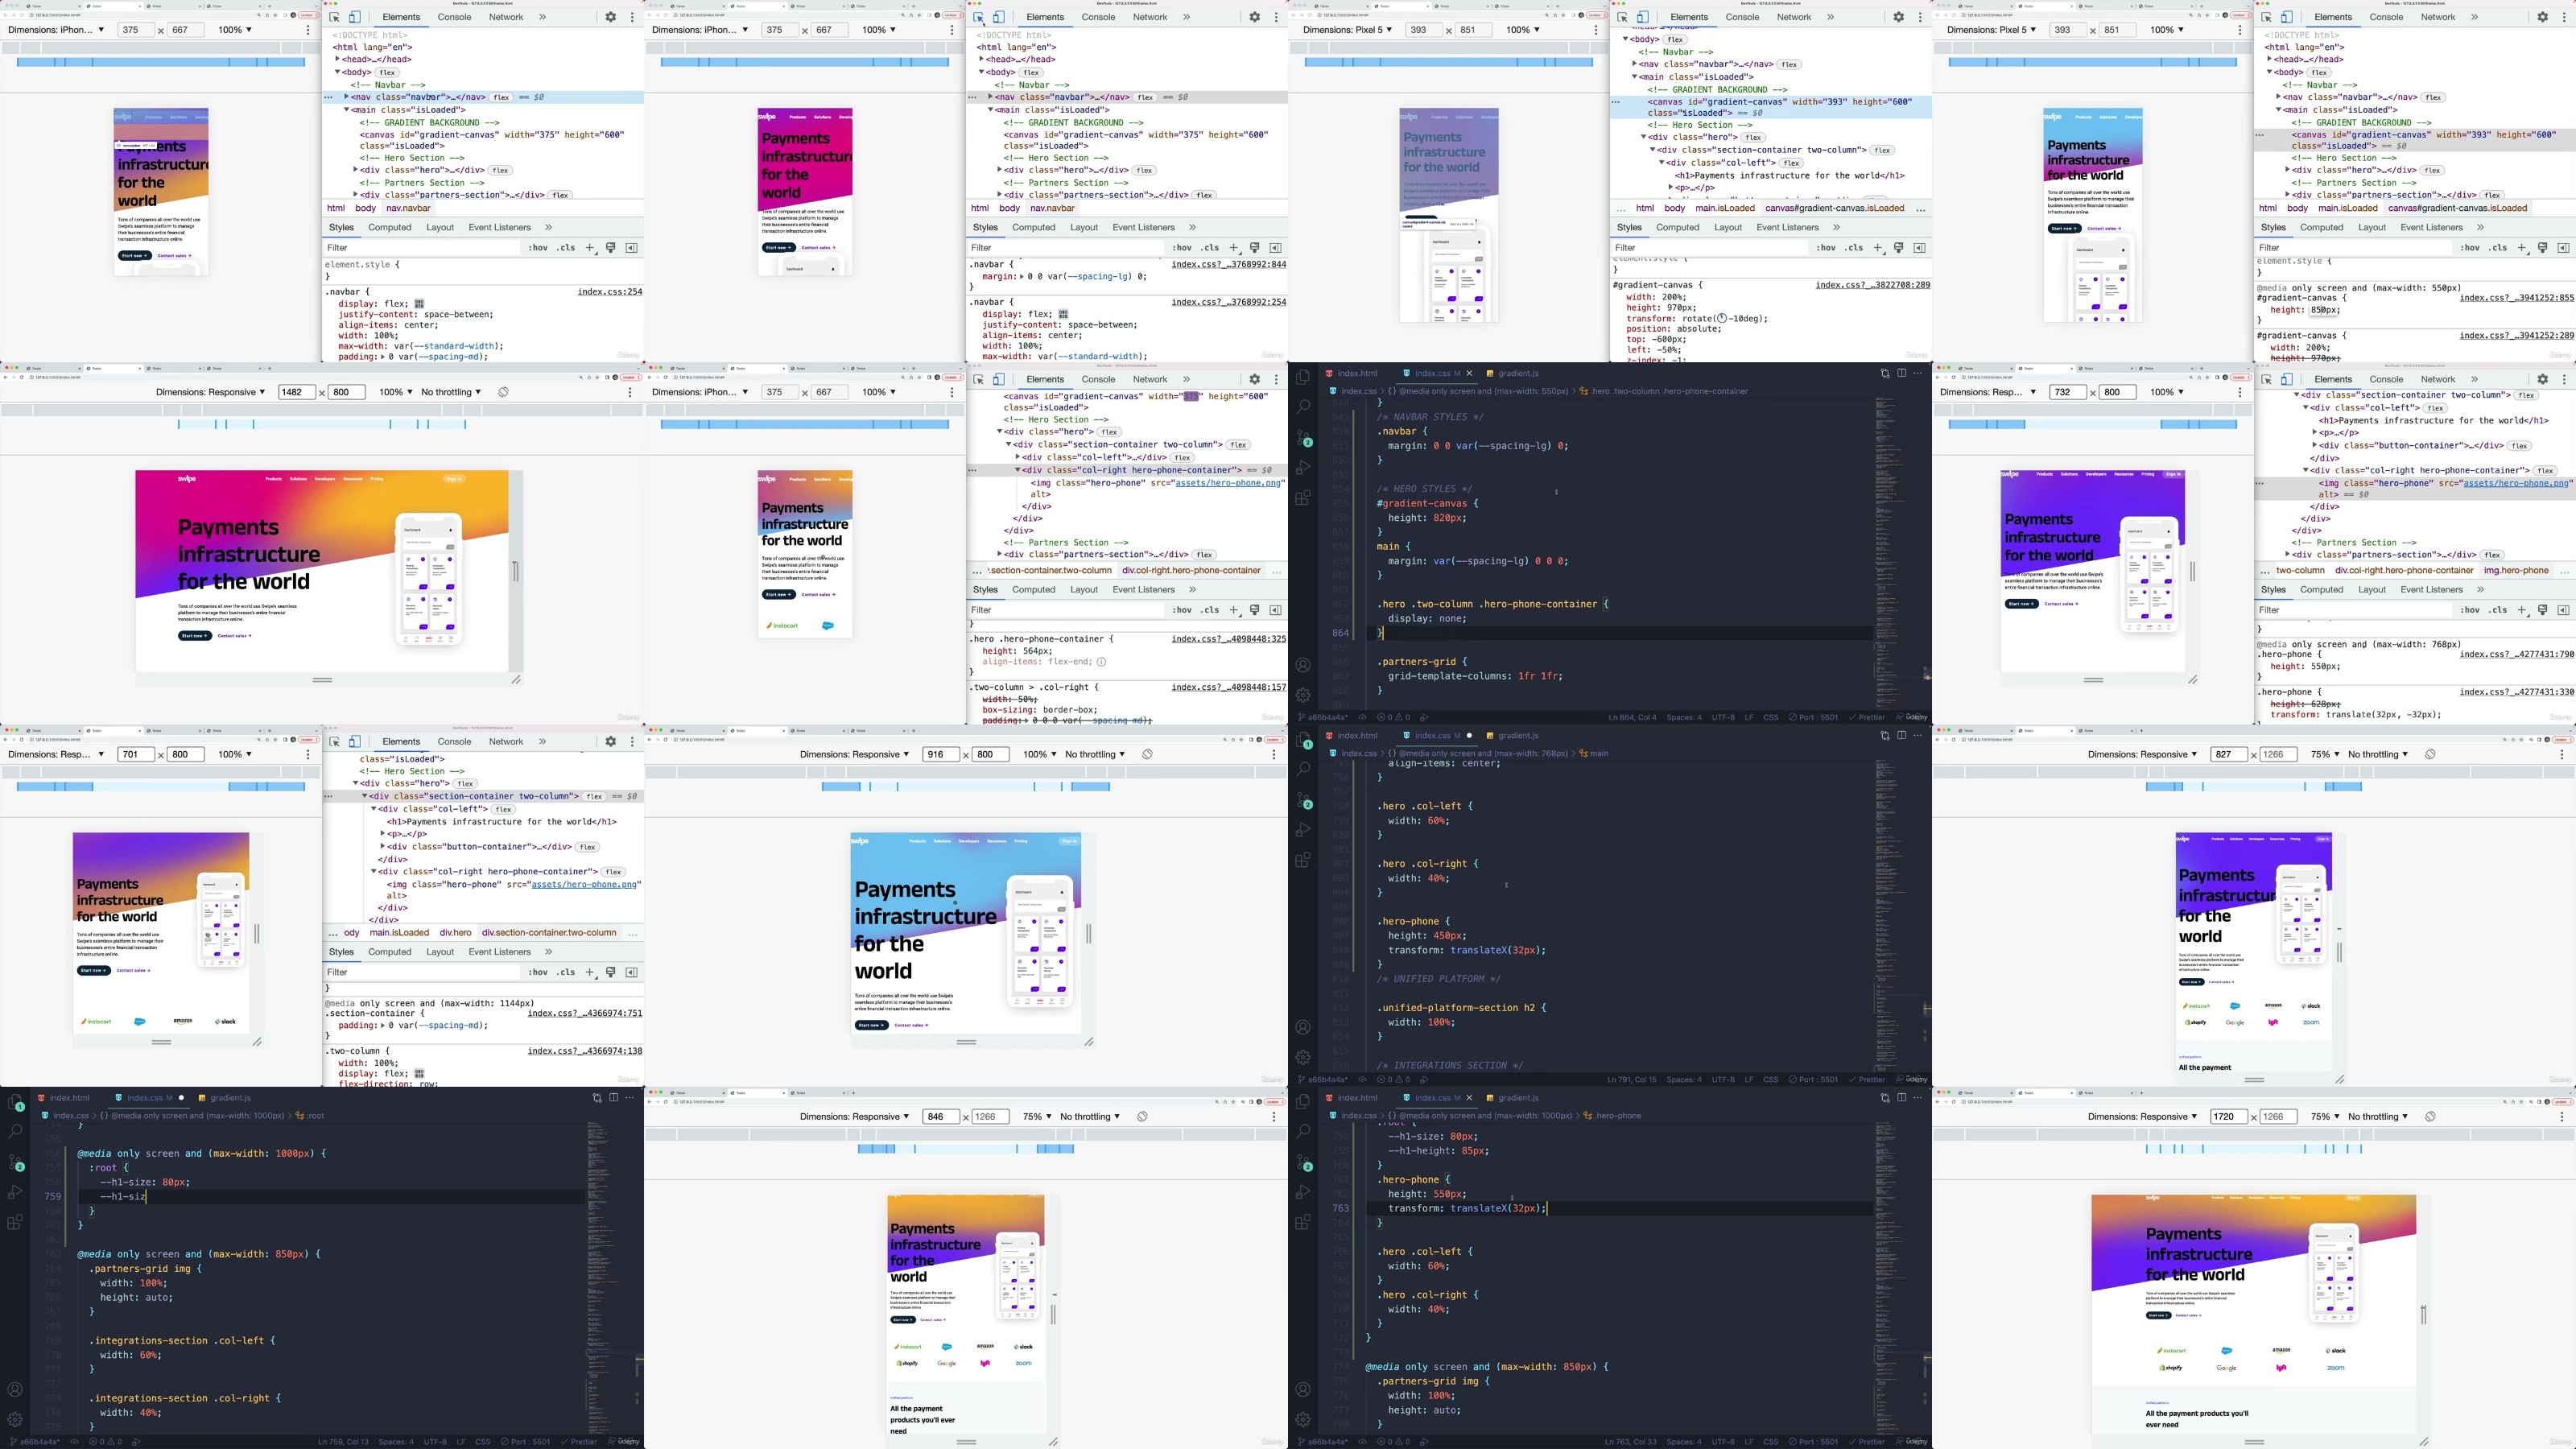The width and height of the screenshot is (2576, 1449).
Task: Open DevTools settings gear in panel showing index.css:254
Action: (x=610, y=17)
